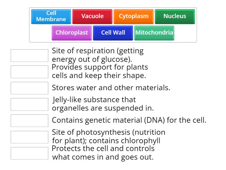Image resolution: width=226 pixels, height=170 pixels.
Task: Select the Cell Membrane word tile
Action: click(x=51, y=16)
